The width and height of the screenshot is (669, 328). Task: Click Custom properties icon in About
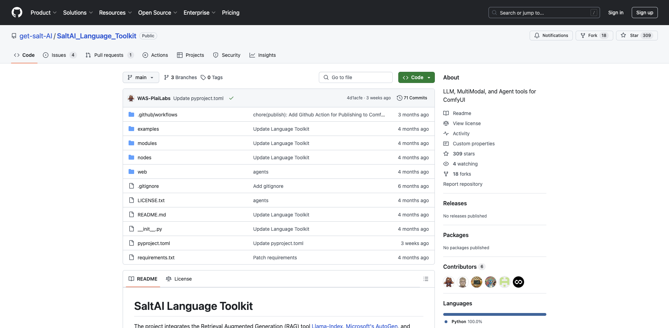446,144
